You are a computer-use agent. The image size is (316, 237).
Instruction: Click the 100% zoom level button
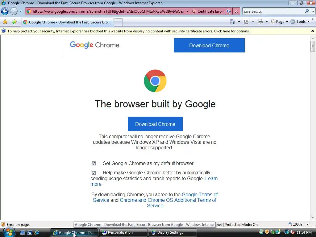click(295, 224)
